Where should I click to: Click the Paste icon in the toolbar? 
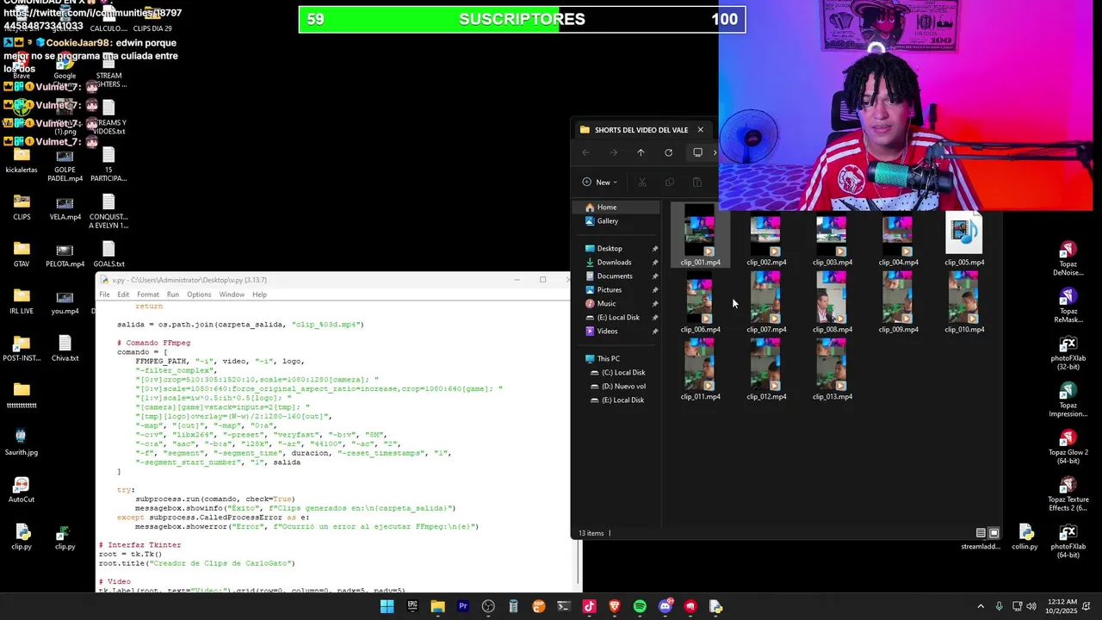click(697, 182)
